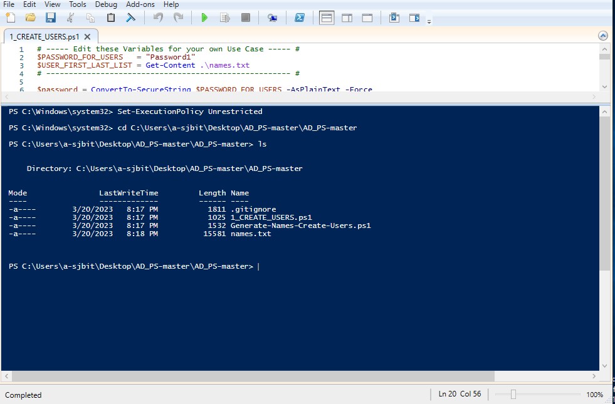The image size is (615, 404).
Task: Click the Length value 15581
Action: point(214,234)
